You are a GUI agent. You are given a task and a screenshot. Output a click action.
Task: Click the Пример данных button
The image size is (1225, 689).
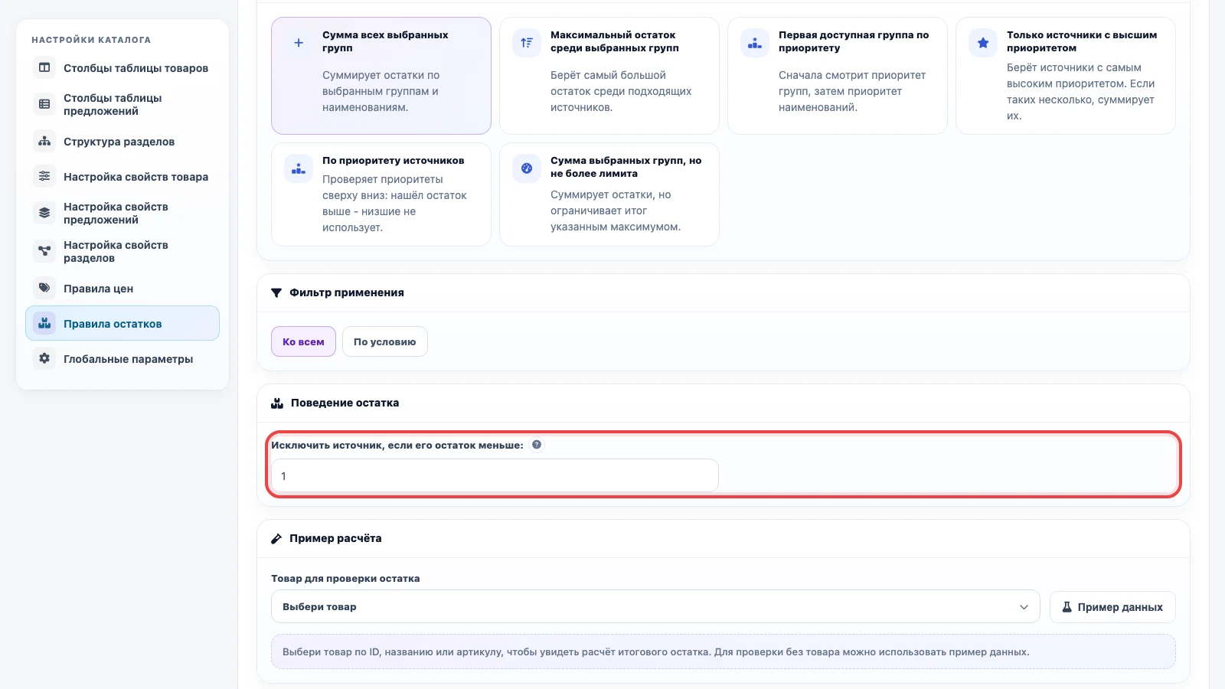pos(1112,607)
